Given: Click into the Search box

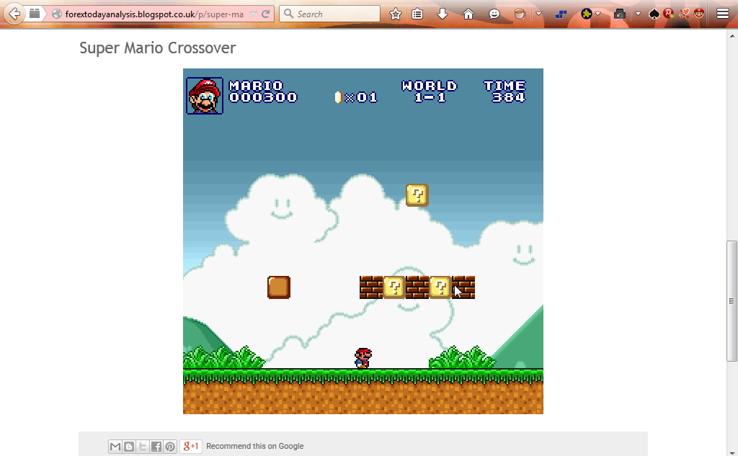Looking at the screenshot, I should 329,14.
